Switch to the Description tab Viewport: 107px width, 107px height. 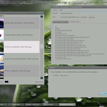point(58,22)
